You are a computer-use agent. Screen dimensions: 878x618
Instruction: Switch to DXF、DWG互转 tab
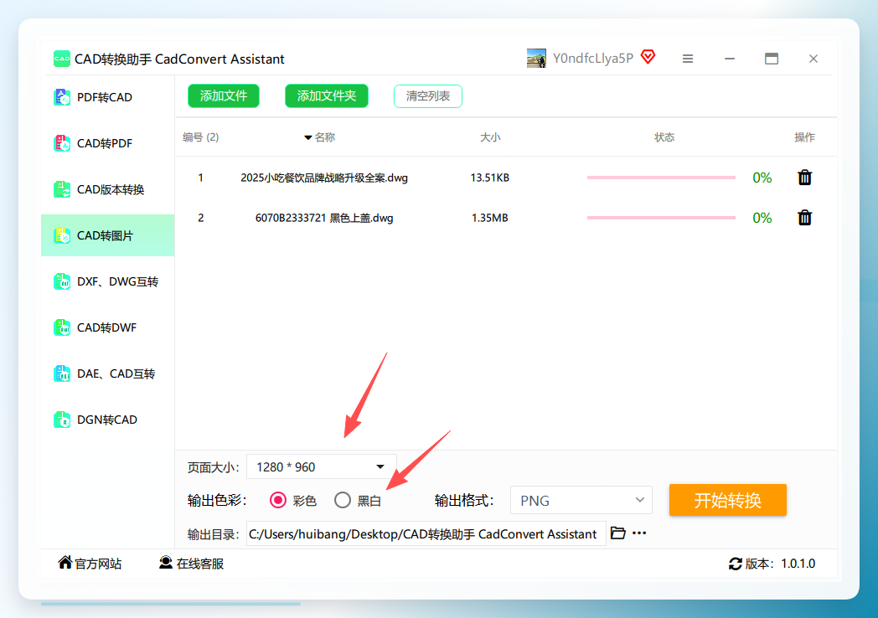[x=107, y=281]
